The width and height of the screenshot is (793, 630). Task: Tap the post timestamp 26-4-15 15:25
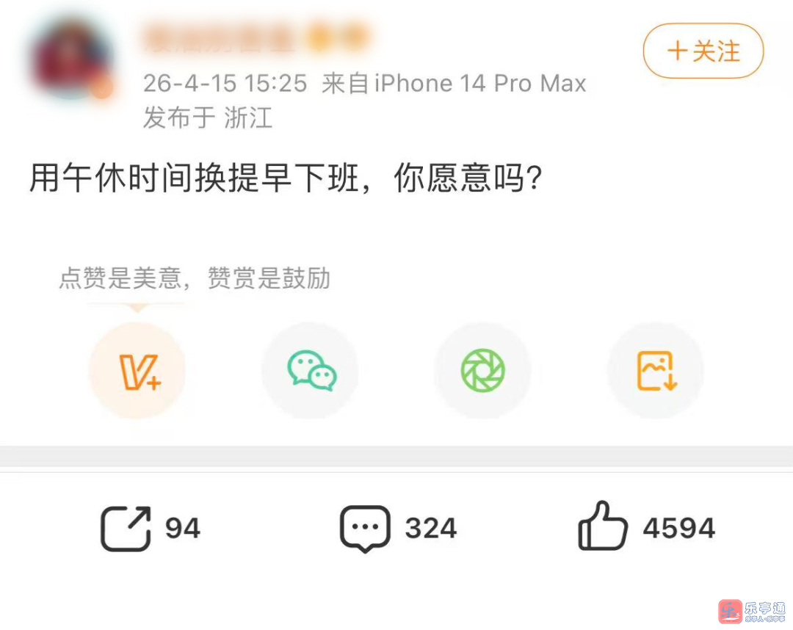(x=225, y=84)
